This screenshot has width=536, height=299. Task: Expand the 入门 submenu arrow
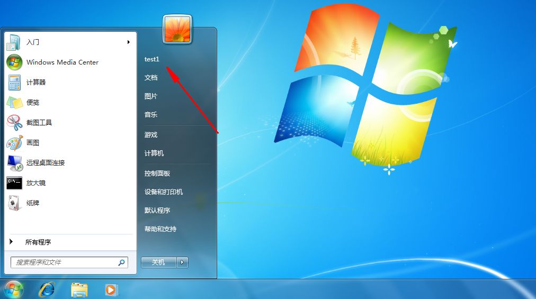click(x=129, y=42)
